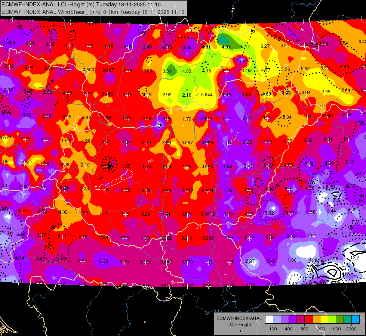The width and height of the screenshot is (366, 336).
Task: Click the wind shear value '0.567'
Action: tap(187, 142)
